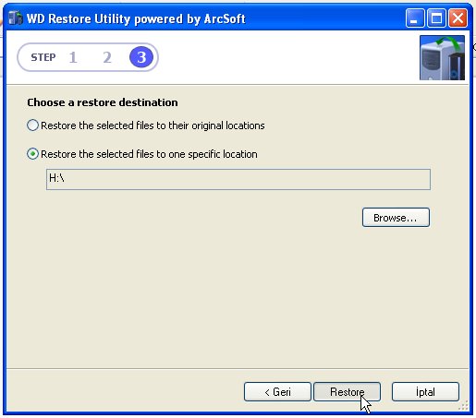Screen dimensions: 476x418
Task: Go back with the < Geri button
Action: (x=277, y=392)
